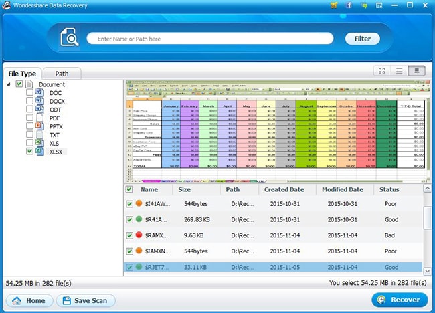Sort the list by Name column
The width and height of the screenshot is (435, 313).
pyautogui.click(x=149, y=189)
